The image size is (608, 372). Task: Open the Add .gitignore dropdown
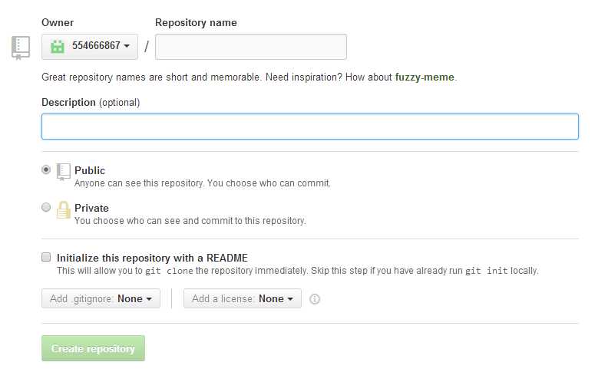click(x=101, y=298)
